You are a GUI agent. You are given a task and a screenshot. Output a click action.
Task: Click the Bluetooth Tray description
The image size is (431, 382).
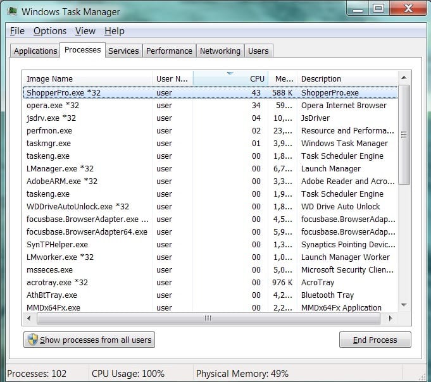(327, 295)
